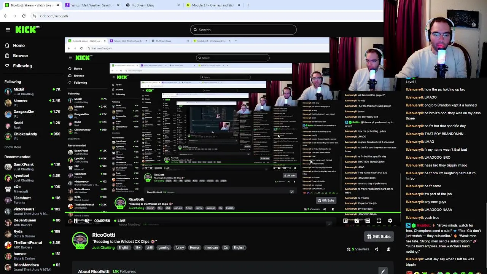Share the RicoGotti stream
Screen dimensions: 487x274
click(x=376, y=249)
